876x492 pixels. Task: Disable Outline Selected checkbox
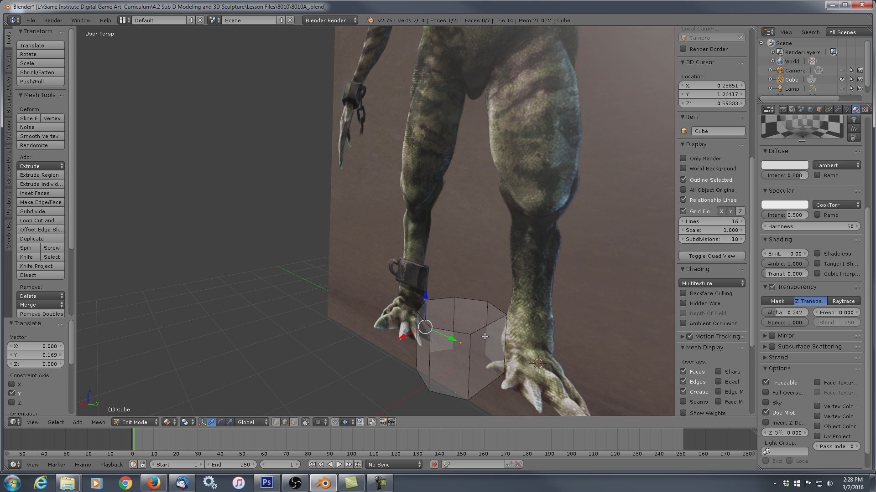coord(683,179)
